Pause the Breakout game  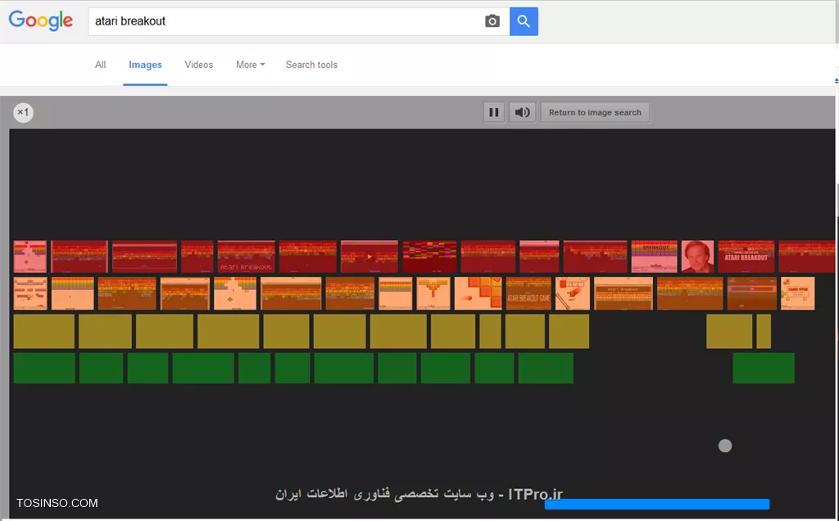click(x=494, y=112)
